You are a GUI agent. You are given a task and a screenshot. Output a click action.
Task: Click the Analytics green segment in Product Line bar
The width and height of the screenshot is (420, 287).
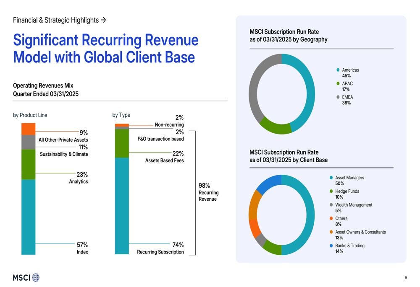pos(29,164)
